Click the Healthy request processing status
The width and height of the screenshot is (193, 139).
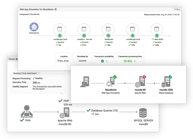pos(38,78)
